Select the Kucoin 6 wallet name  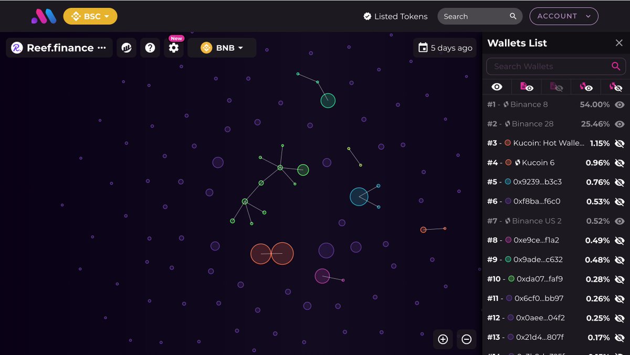pos(538,163)
